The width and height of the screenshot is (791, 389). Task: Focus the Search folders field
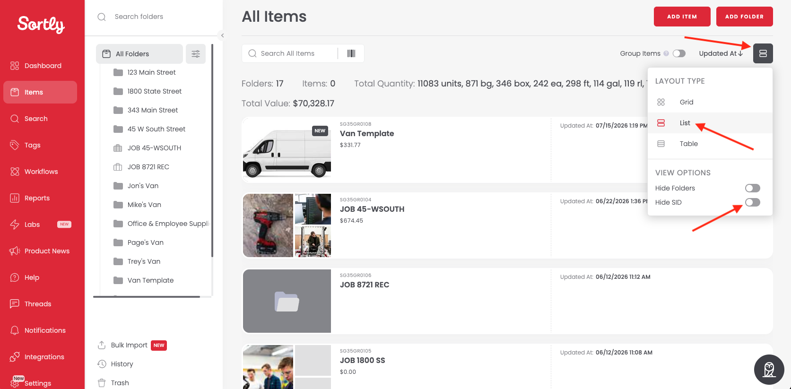154,17
